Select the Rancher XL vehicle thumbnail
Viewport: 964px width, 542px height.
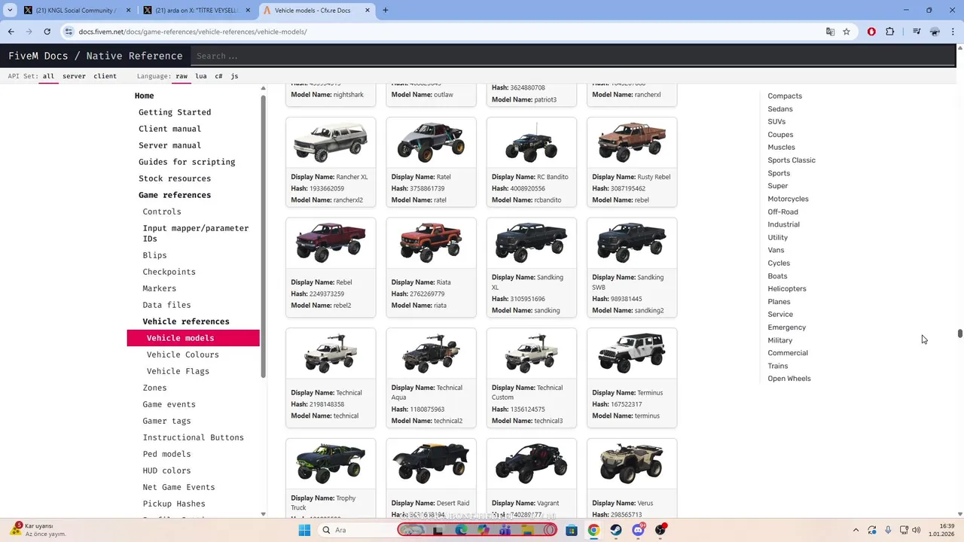[331, 142]
